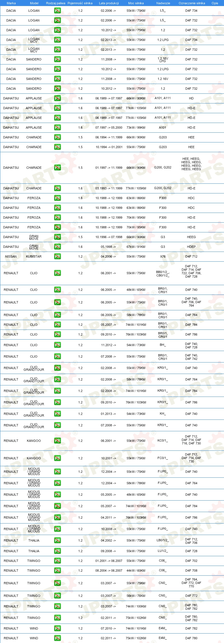The height and width of the screenshot is (643, 224).
Task: Click the Lata produkcji column header
Action: tap(109, 3)
